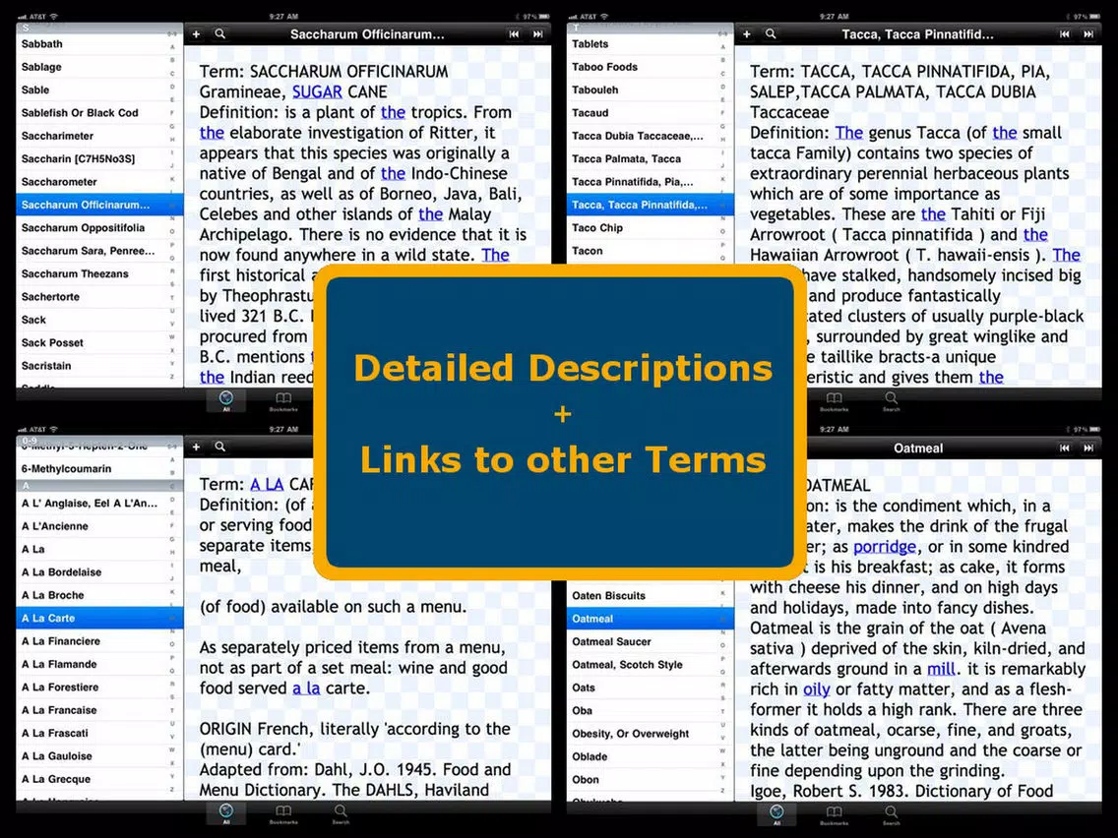
Task: Go to previous term in Saccharum Officinarum pane
Action: coord(514,33)
